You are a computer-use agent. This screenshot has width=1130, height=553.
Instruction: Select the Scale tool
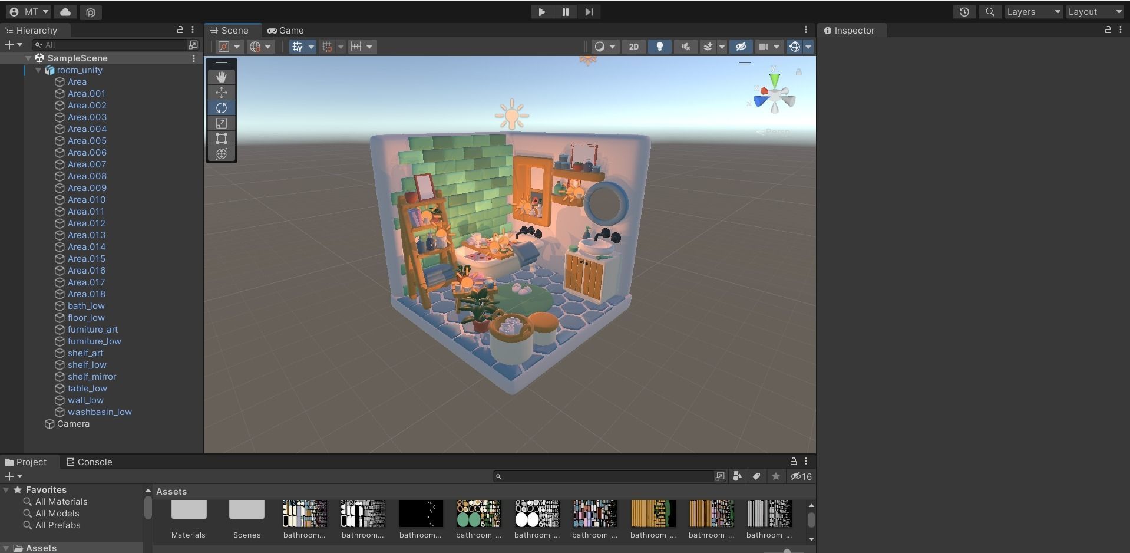[222, 123]
